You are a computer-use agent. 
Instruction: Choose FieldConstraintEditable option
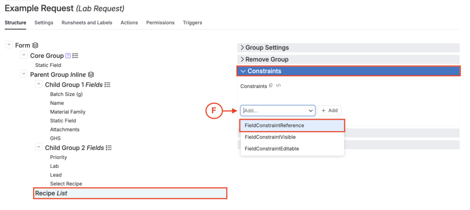coord(292,148)
